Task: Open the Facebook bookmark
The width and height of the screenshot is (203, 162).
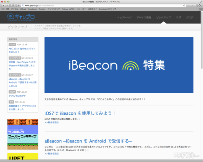Action: (x=32, y=9)
